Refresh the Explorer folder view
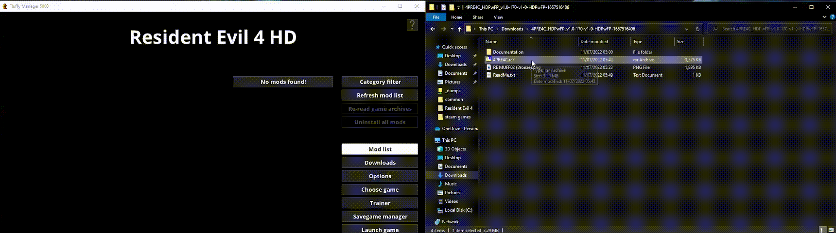The height and width of the screenshot is (233, 836). tap(697, 29)
